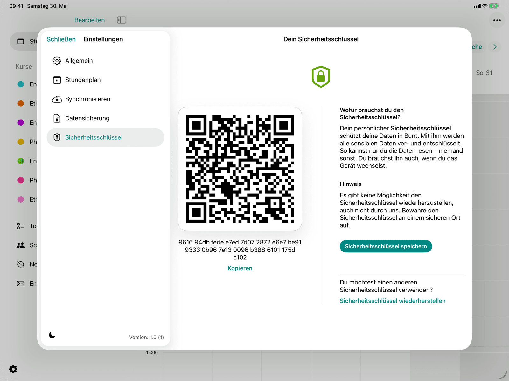The image size is (509, 381).
Task: Click the battery icon in status bar
Action: (x=494, y=6)
